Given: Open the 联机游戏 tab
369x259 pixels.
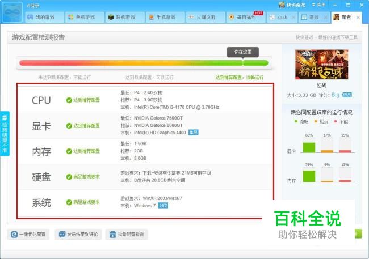Looking at the screenshot, I should pyautogui.click(x=125, y=17).
